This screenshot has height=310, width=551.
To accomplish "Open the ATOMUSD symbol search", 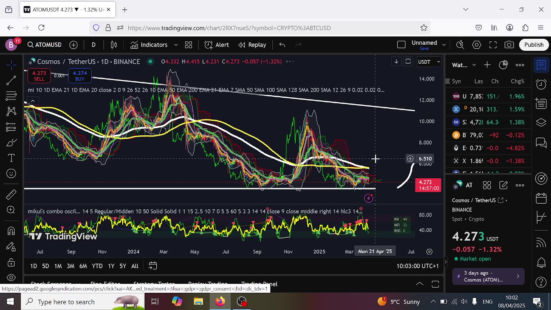I will pos(44,45).
